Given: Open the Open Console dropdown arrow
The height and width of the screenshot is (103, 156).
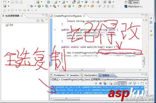Looking at the screenshot, I should coord(146,83).
